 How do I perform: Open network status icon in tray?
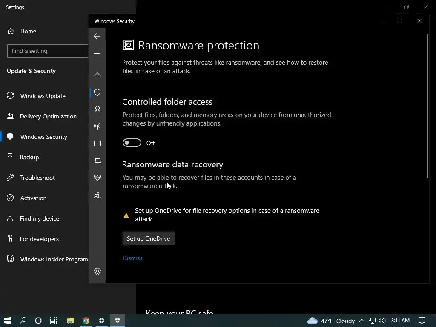[x=372, y=321]
